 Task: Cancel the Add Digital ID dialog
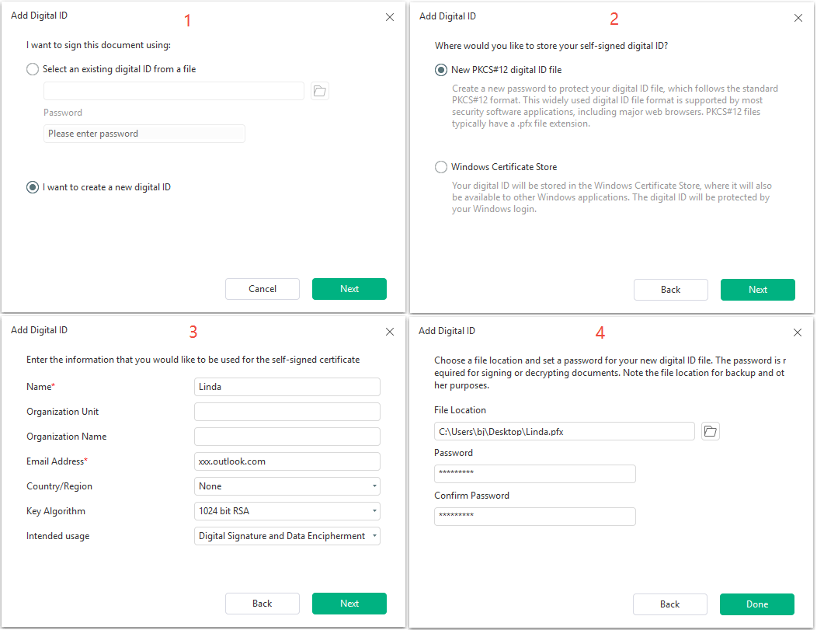[x=262, y=288]
